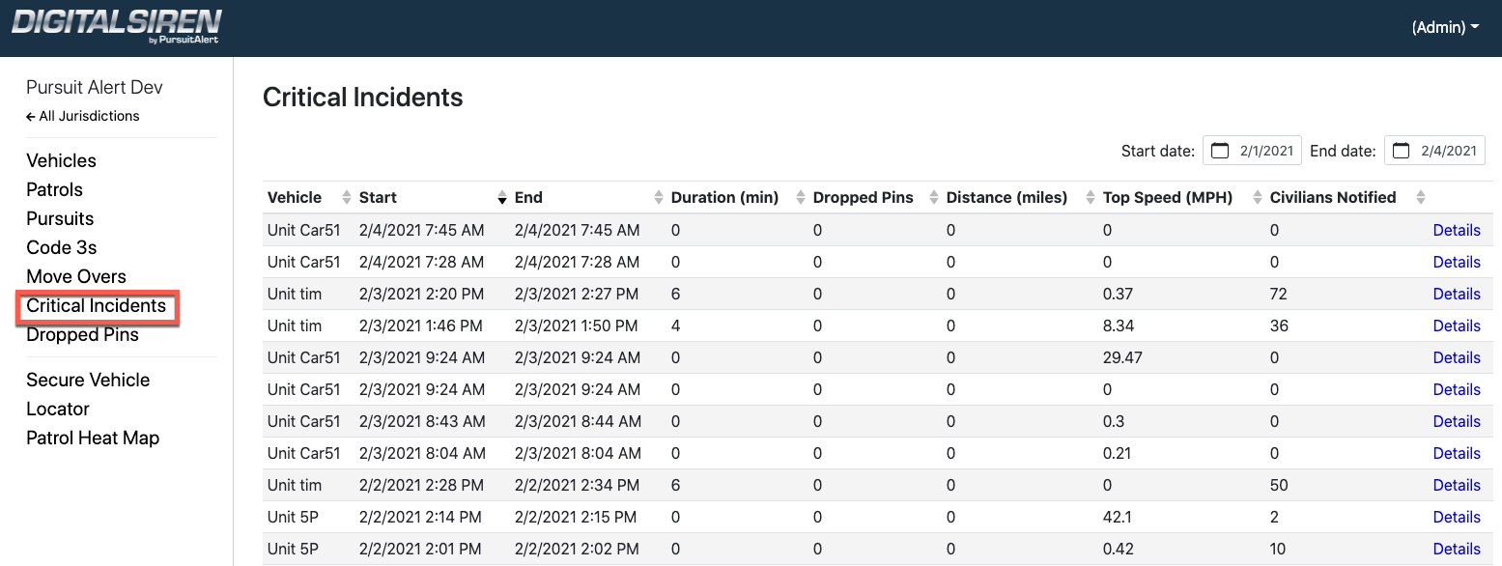Open the Vehicles sidebar item

[x=61, y=160]
